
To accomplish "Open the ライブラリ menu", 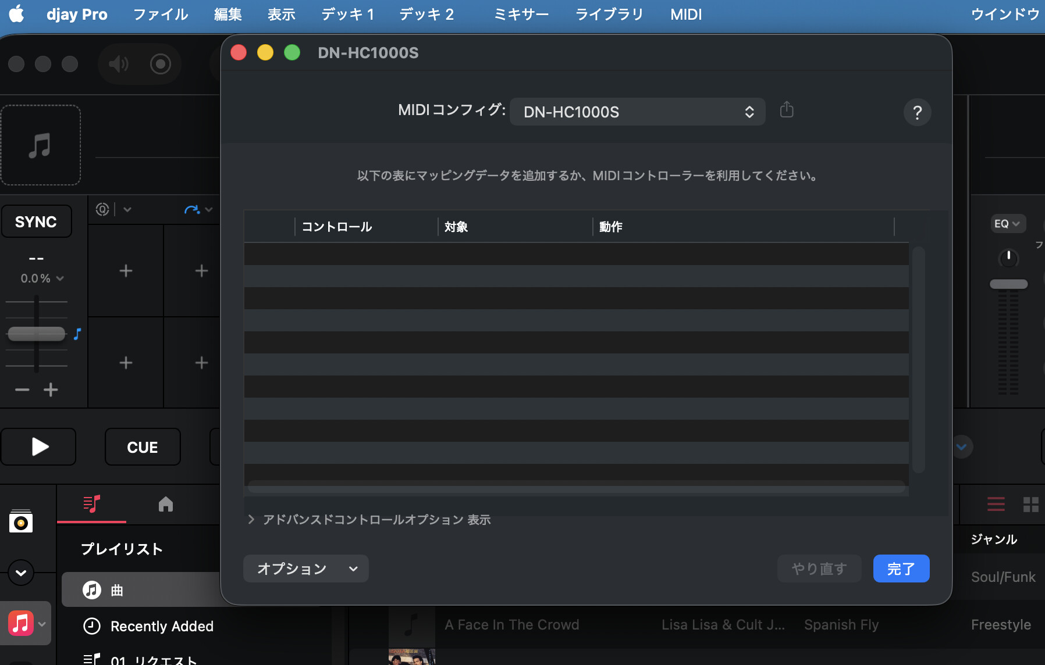I will point(609,15).
